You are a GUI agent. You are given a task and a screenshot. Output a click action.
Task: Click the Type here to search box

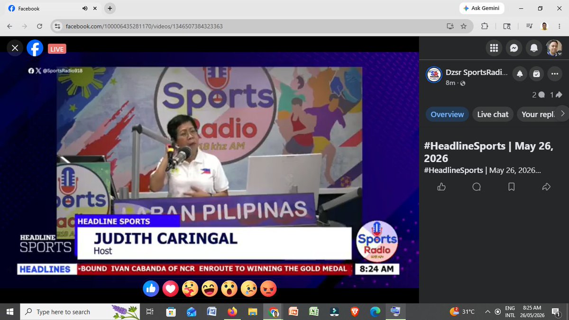click(x=80, y=311)
